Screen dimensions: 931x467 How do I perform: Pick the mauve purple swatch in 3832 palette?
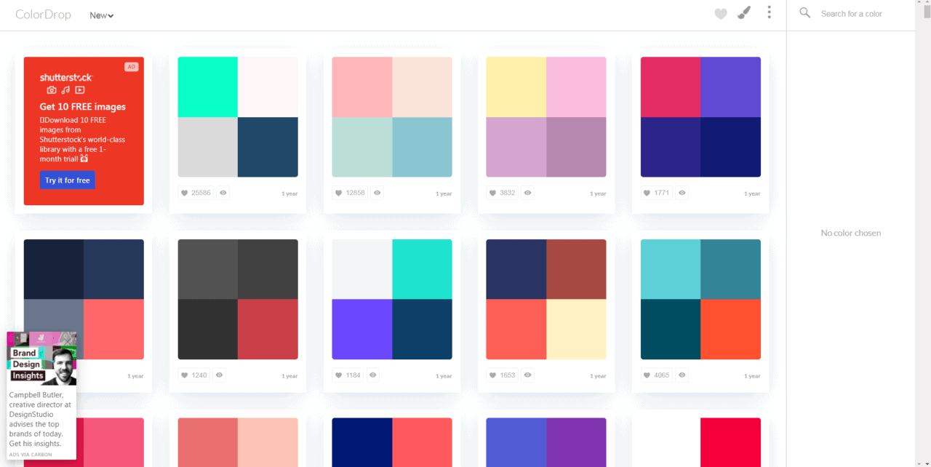coord(576,147)
